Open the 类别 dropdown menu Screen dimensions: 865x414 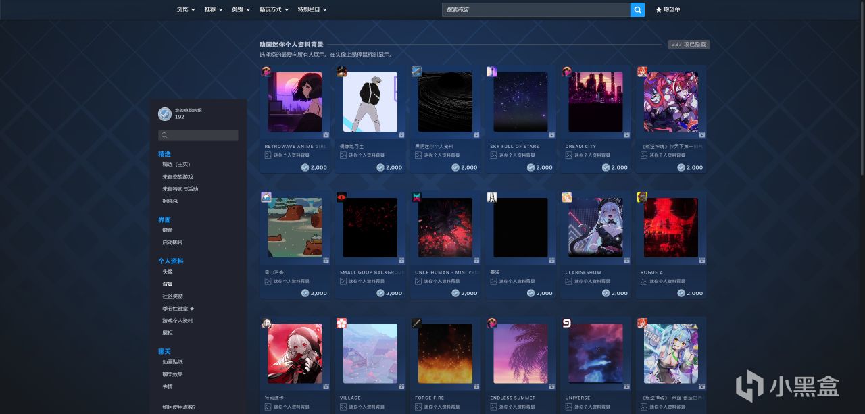pyautogui.click(x=241, y=9)
